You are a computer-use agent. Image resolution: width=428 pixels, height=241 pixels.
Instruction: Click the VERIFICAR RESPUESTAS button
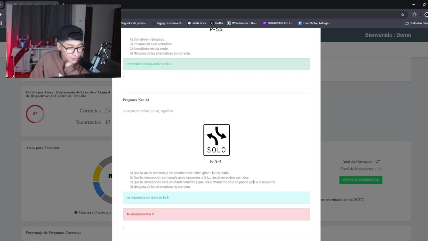pos(360,180)
